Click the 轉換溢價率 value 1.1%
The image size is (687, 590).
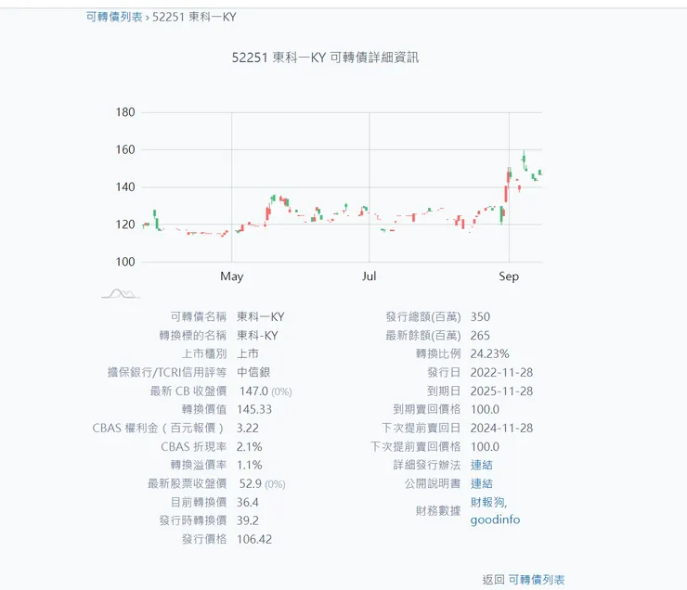pyautogui.click(x=250, y=465)
